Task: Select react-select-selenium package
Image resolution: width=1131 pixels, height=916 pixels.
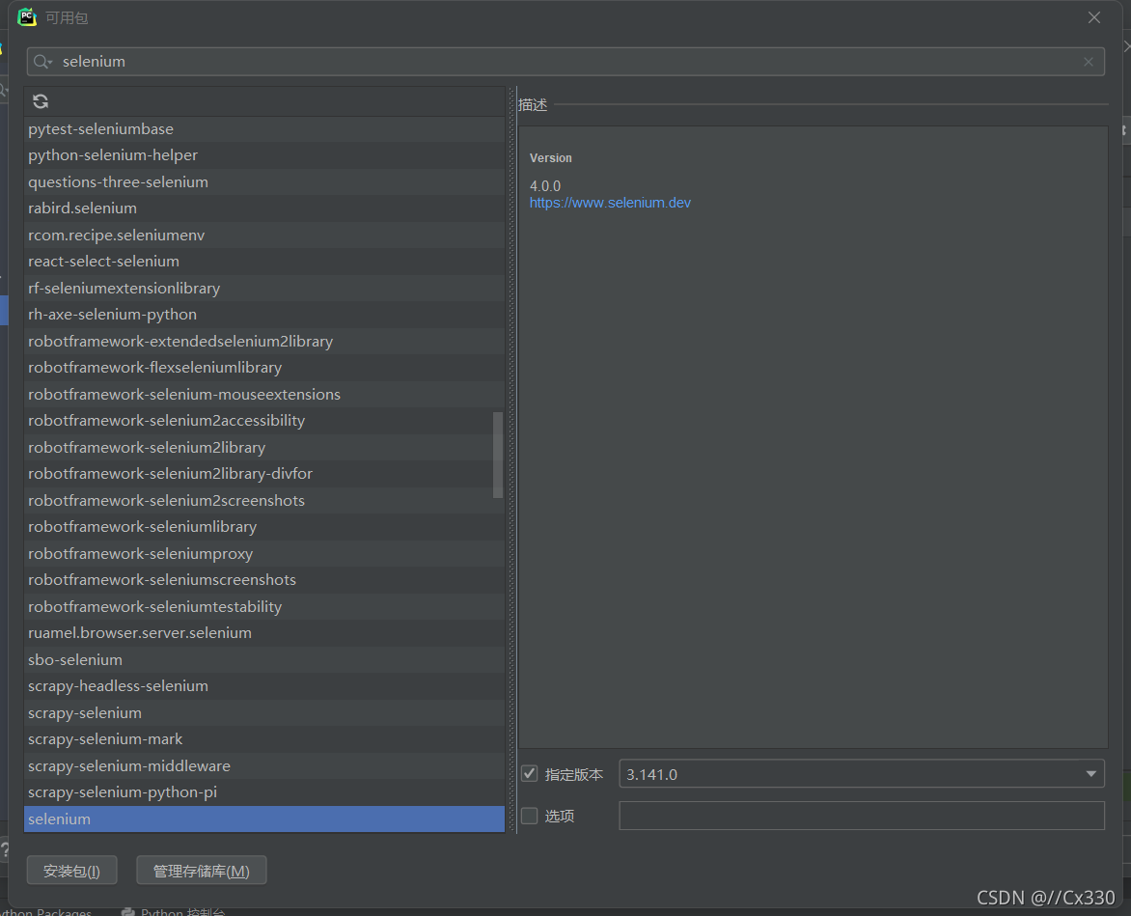Action: (264, 262)
